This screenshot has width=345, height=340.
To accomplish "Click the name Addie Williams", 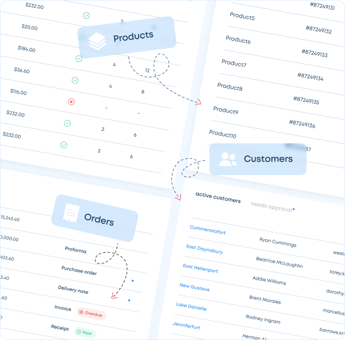I will (x=269, y=280).
